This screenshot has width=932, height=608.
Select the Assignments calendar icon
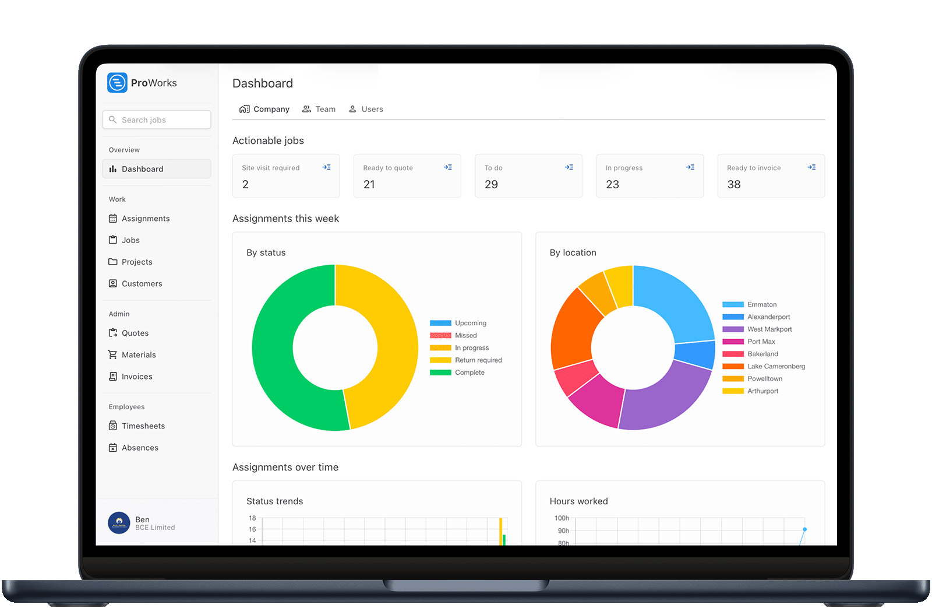click(113, 218)
